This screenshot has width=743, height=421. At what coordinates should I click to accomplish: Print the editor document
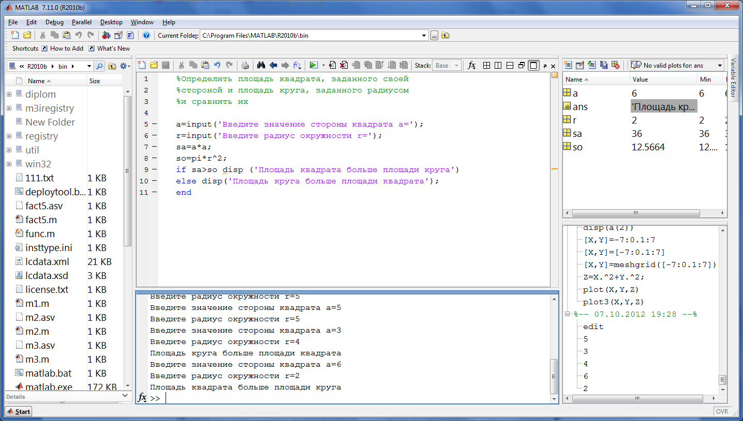(245, 65)
